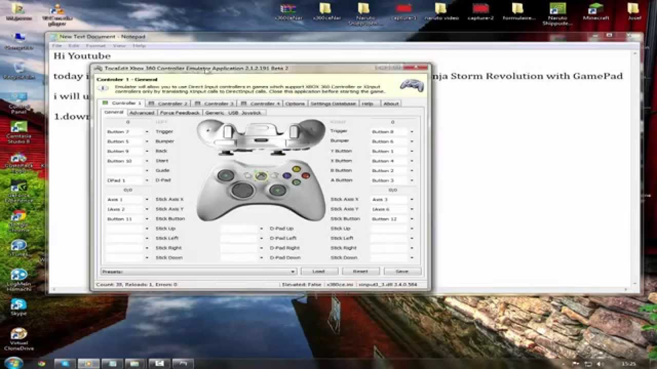Open the formulaire folder on desktop
This screenshot has width=657, height=369.
pos(518,11)
